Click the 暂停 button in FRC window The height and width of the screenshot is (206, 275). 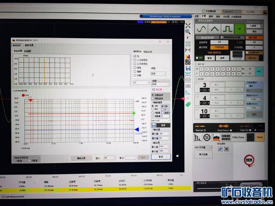point(161,157)
